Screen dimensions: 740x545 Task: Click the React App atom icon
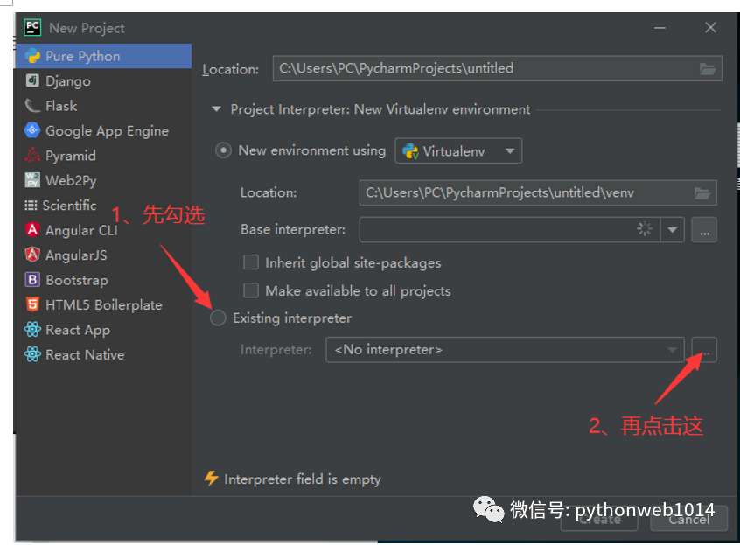(x=32, y=329)
